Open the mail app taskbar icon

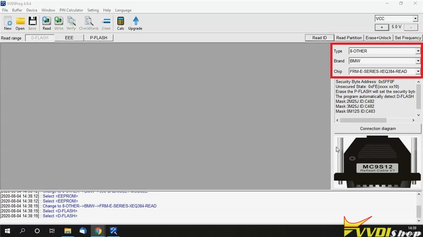tap(83, 231)
